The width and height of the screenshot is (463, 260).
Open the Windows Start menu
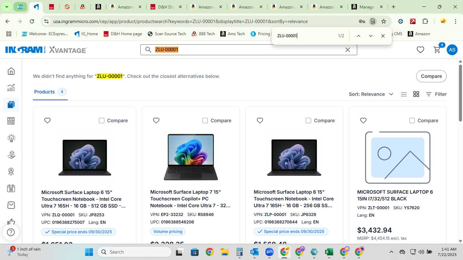point(89,252)
